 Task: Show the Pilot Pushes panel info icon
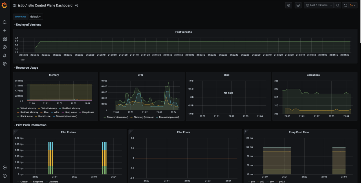(15, 131)
